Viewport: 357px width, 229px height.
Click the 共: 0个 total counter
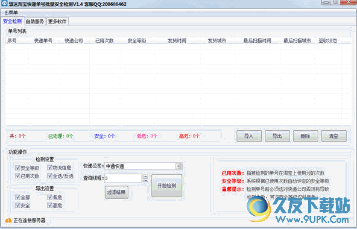pos(17,136)
